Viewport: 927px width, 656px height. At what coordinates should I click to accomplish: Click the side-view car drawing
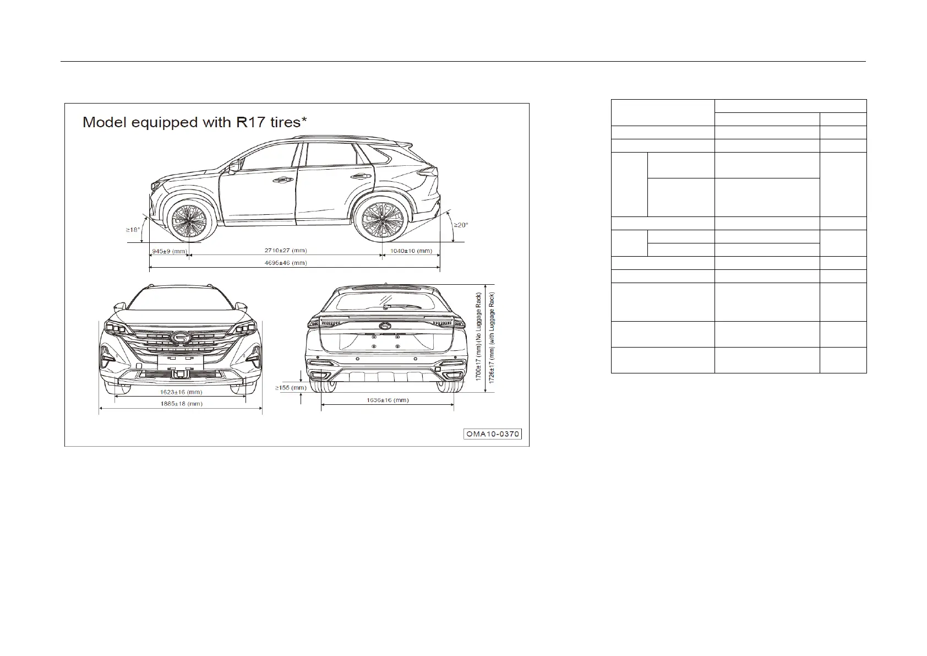[x=295, y=188]
